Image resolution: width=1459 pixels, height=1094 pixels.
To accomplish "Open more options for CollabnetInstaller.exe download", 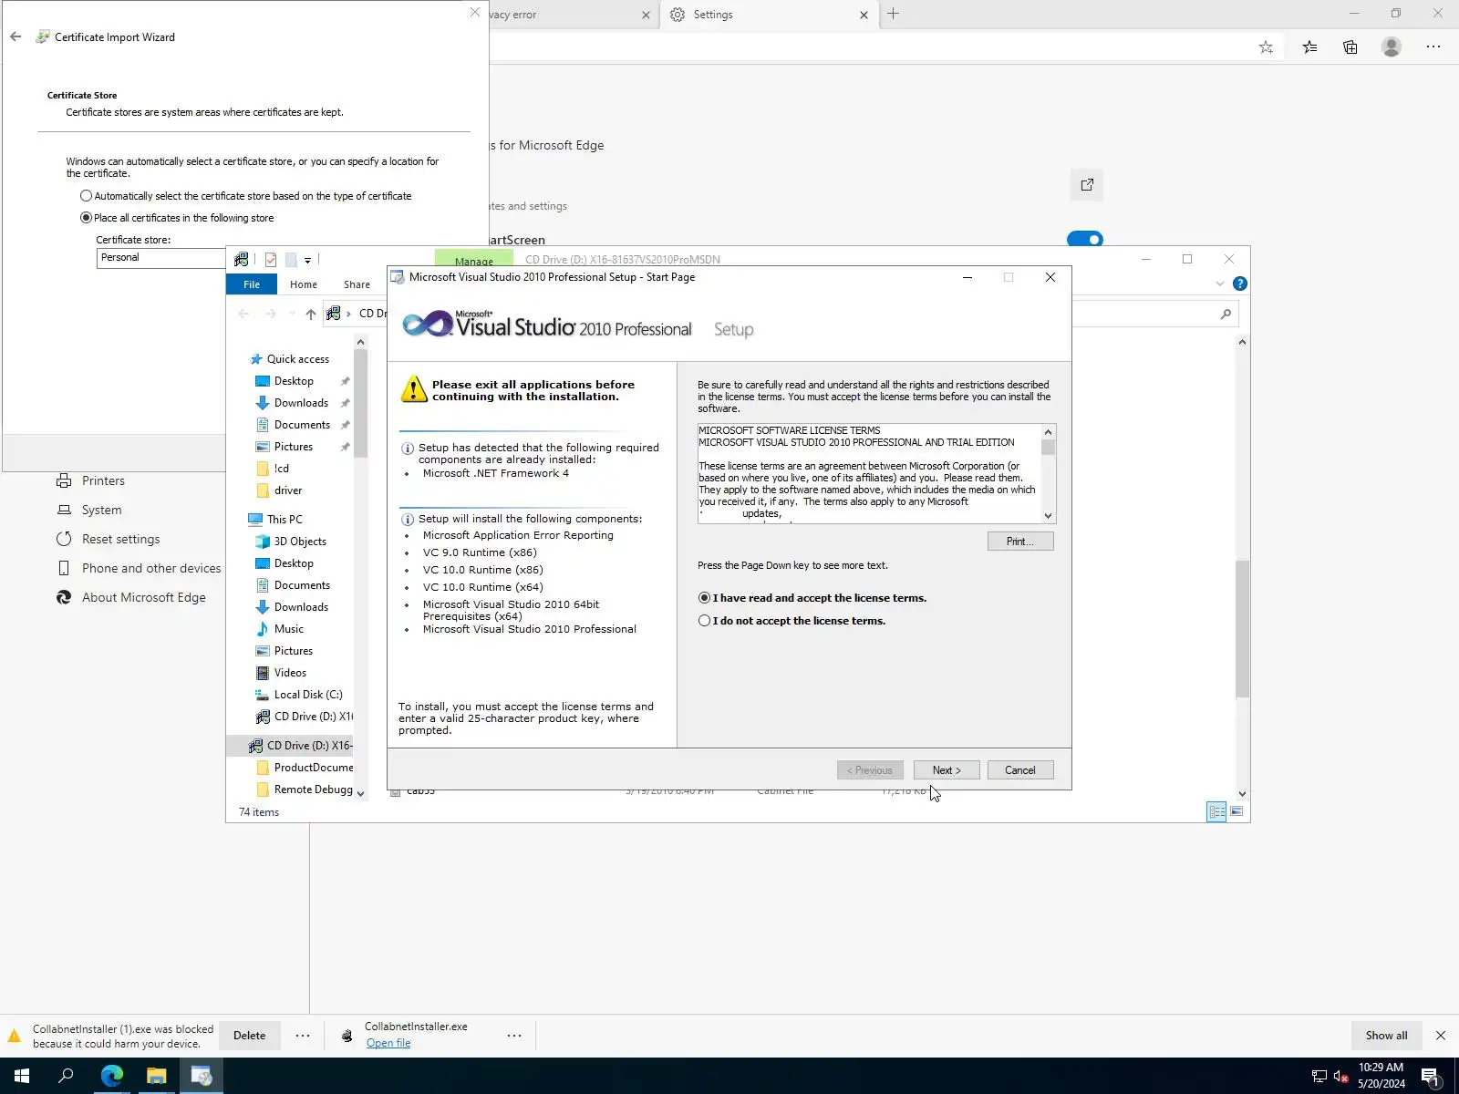I will coord(514,1036).
